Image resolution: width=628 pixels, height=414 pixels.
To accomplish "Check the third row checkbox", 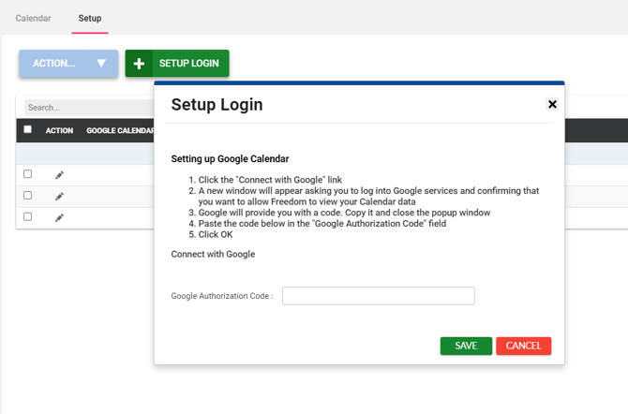I will tap(27, 216).
